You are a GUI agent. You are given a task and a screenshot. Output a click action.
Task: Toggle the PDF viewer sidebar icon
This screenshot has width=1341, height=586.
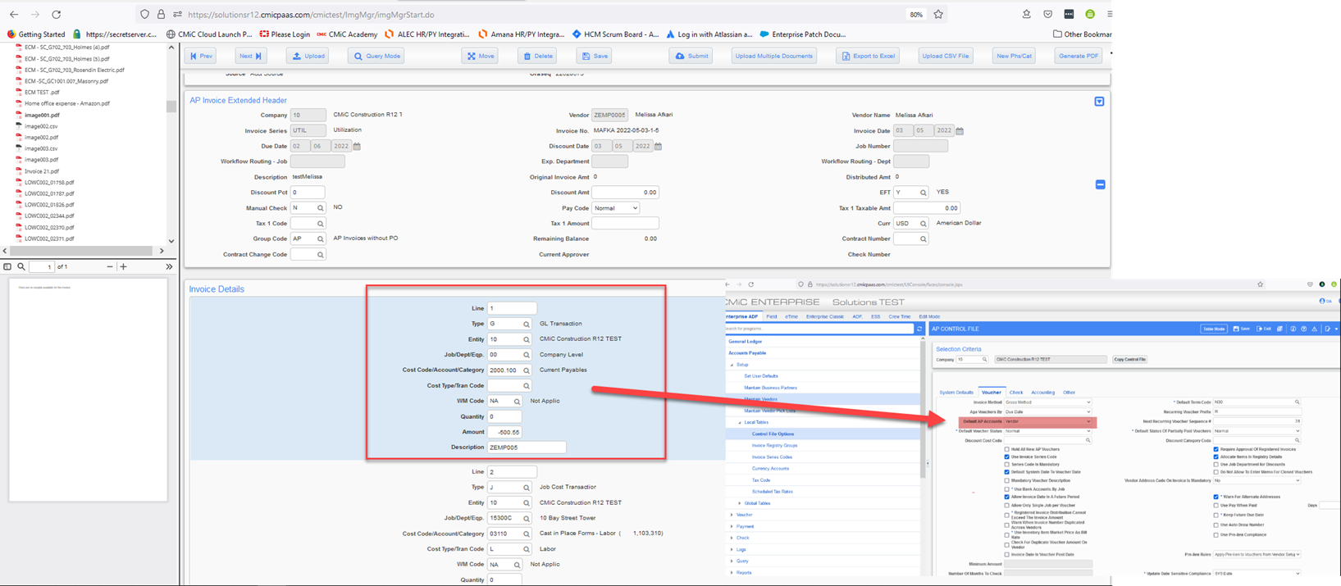[7, 266]
